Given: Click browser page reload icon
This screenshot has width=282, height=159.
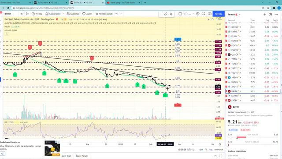Looking at the screenshot, I should coord(8,8).
